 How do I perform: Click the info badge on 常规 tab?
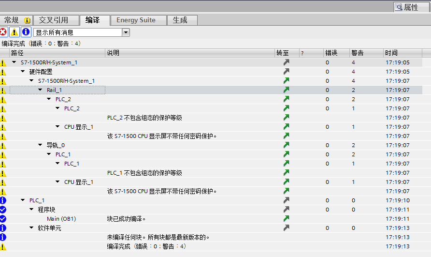pos(27,20)
